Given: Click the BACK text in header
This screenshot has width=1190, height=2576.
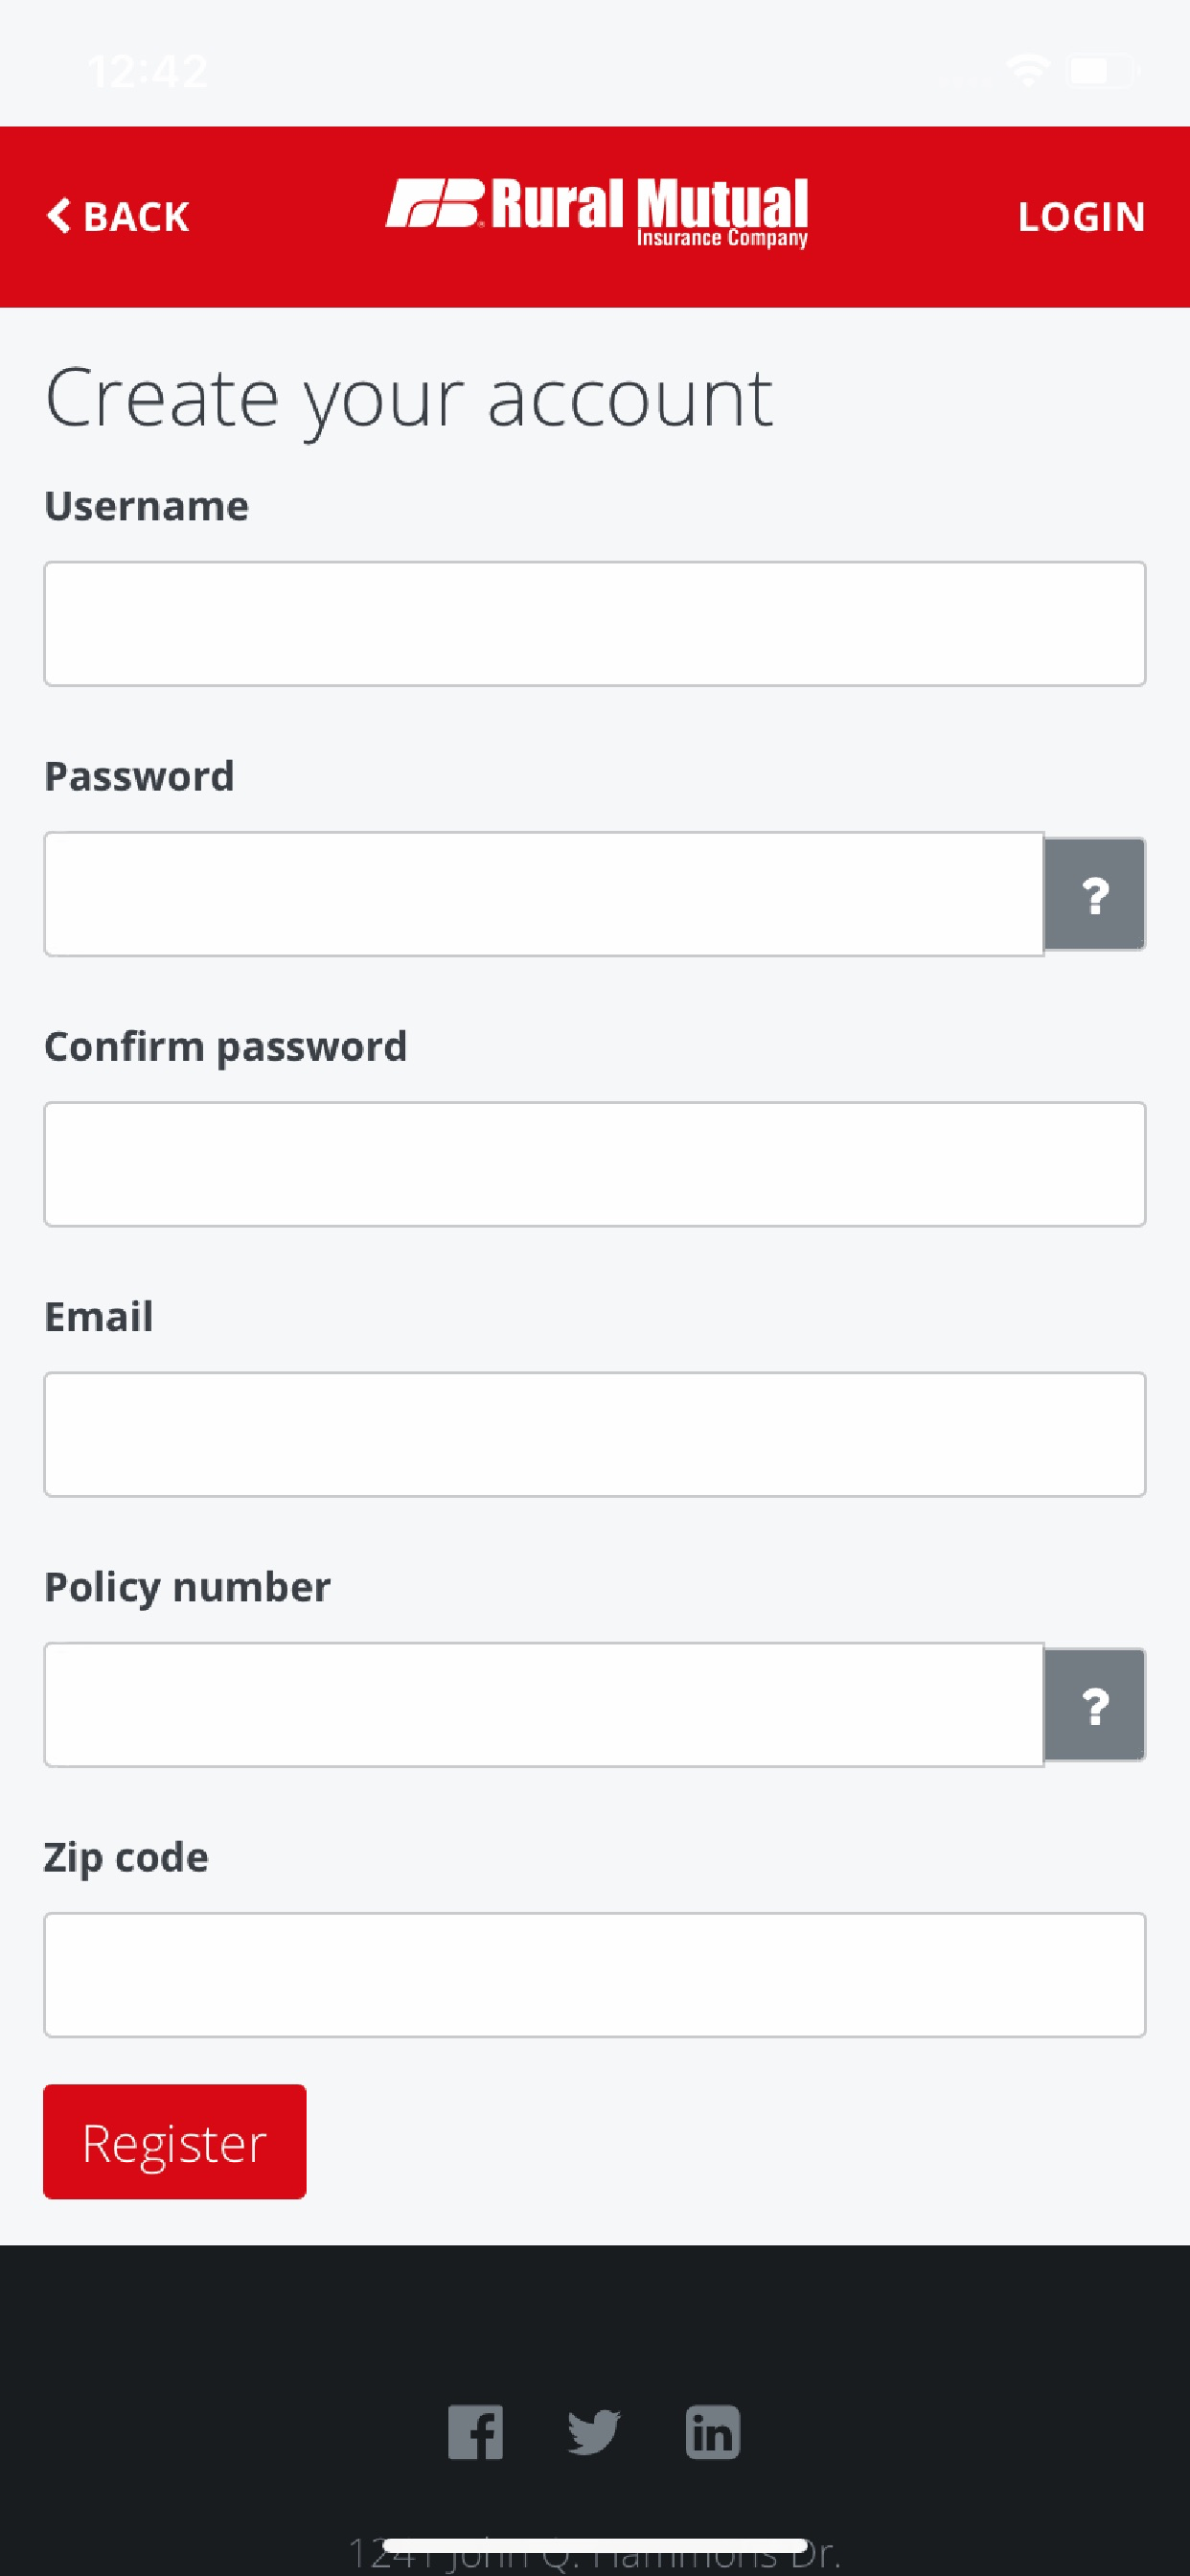Looking at the screenshot, I should coord(136,217).
